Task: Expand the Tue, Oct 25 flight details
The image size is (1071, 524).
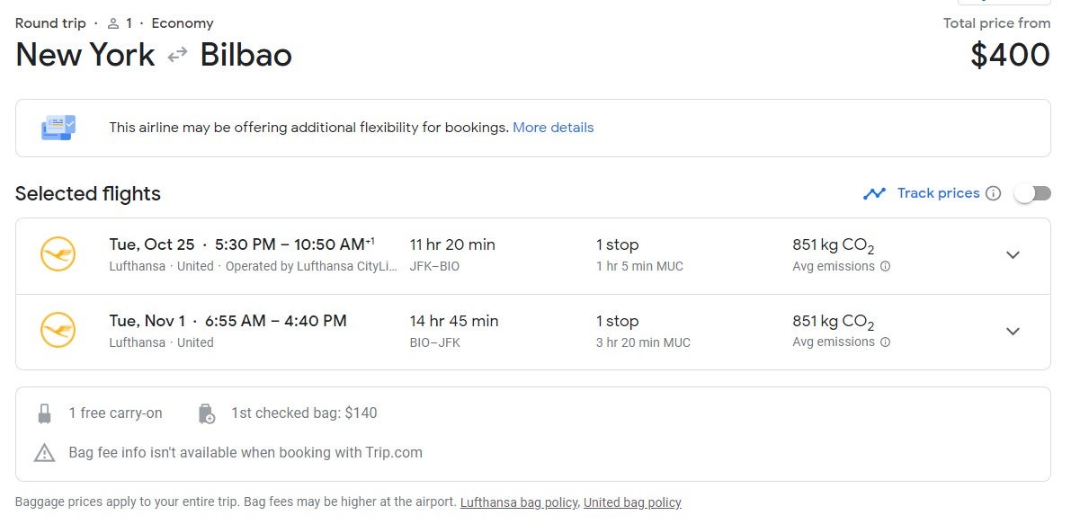Action: coord(1013,255)
